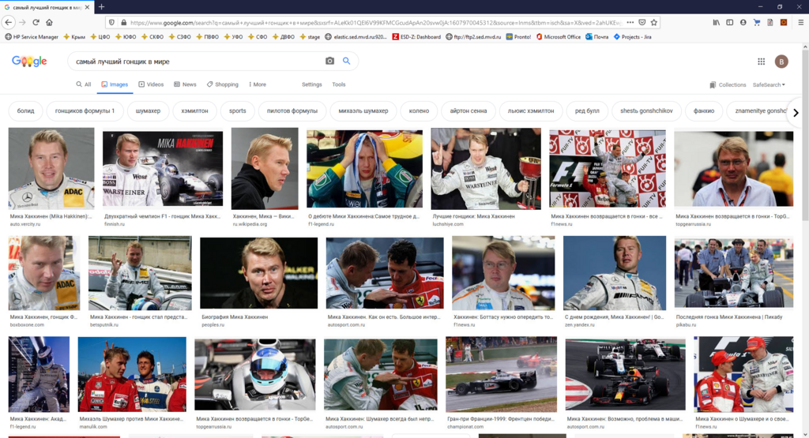Click the tracking protection shield icon

(x=111, y=22)
